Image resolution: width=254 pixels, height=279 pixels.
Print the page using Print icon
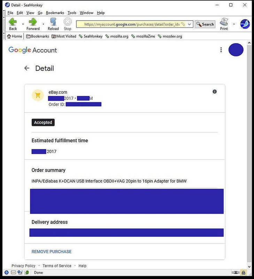(x=224, y=24)
